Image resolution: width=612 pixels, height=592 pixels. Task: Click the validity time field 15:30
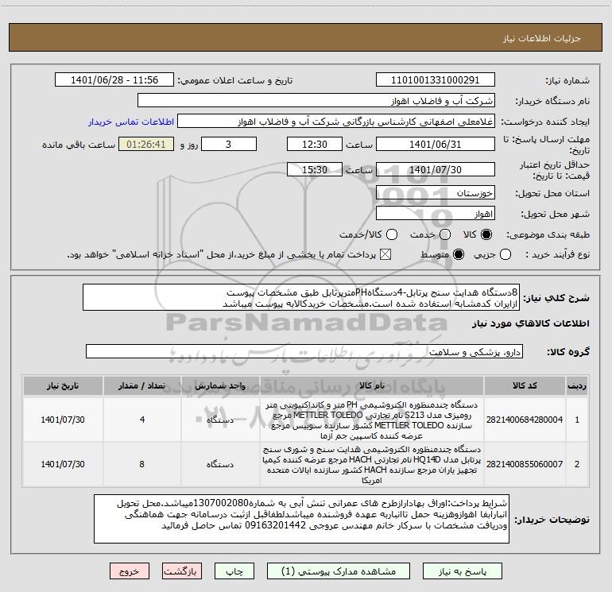point(315,169)
